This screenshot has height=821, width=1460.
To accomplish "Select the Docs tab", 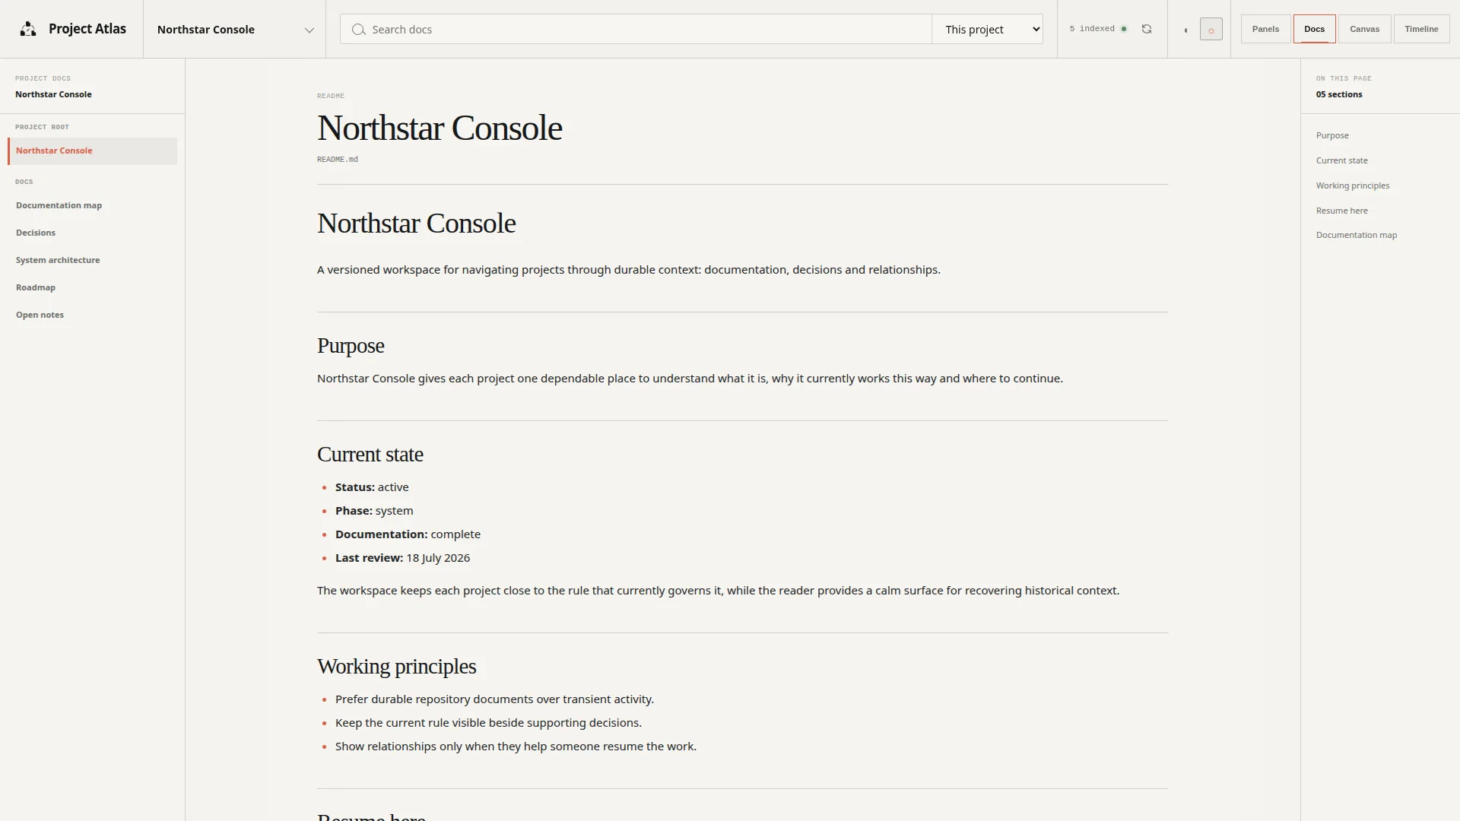I will click(1314, 29).
